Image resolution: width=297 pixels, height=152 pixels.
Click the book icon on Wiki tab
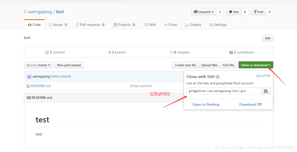pyautogui.click(x=146, y=25)
